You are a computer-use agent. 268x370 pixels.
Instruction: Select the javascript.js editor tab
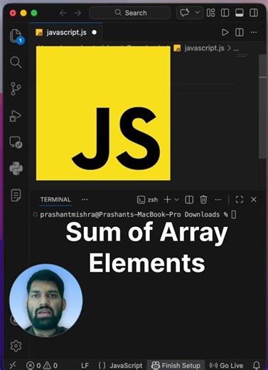coord(66,33)
